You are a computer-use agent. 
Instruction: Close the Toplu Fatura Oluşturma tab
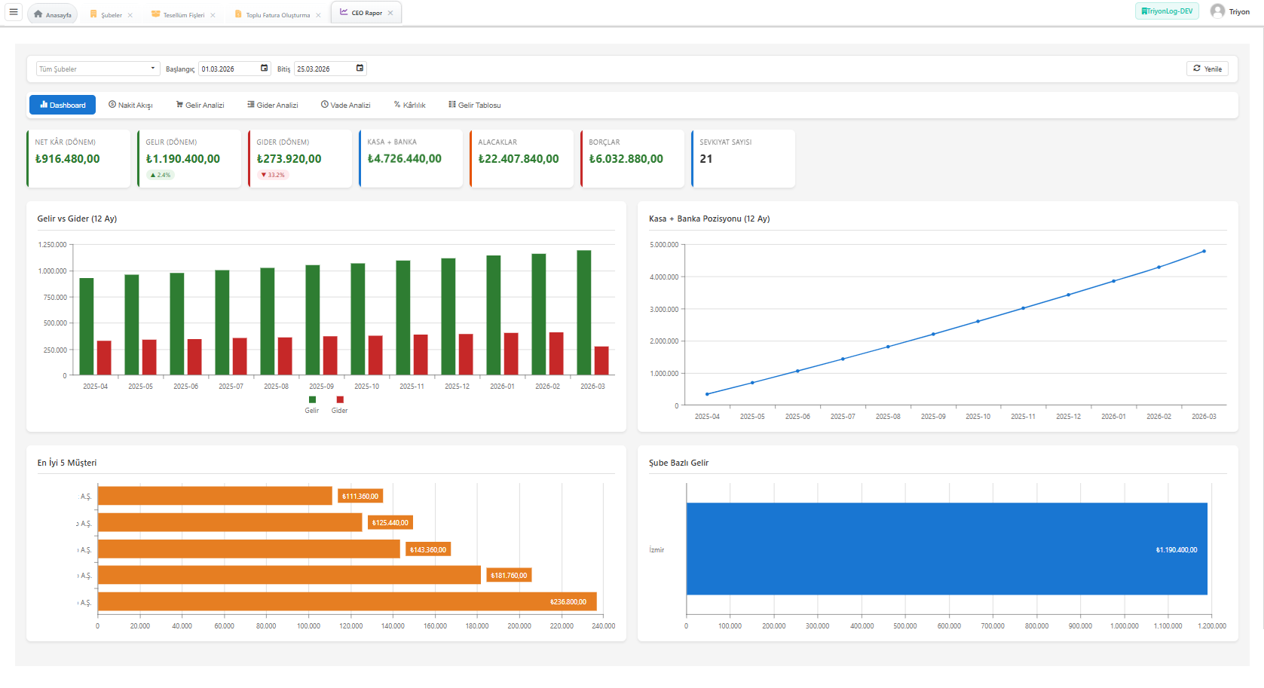click(x=318, y=15)
